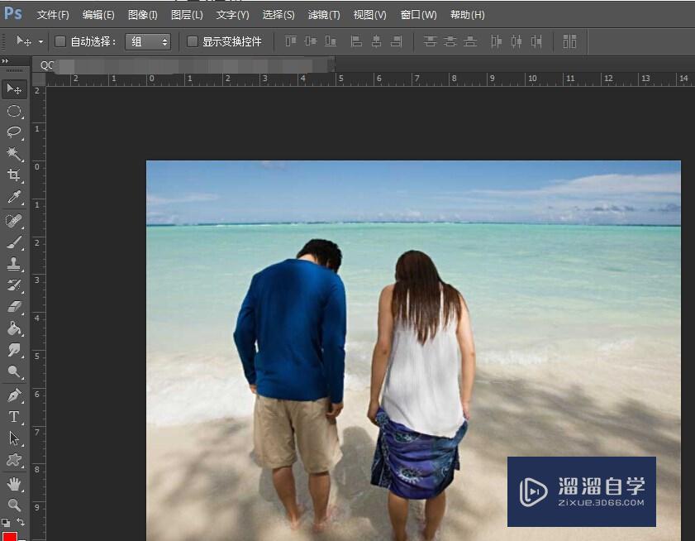Swap foreground and background colors
Image resolution: width=695 pixels, height=541 pixels.
point(21,523)
